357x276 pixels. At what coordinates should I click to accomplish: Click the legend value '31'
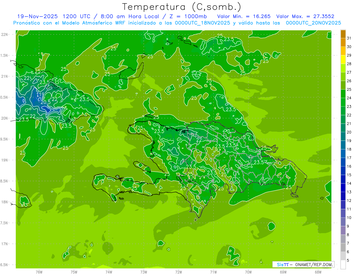[x=349, y=38]
